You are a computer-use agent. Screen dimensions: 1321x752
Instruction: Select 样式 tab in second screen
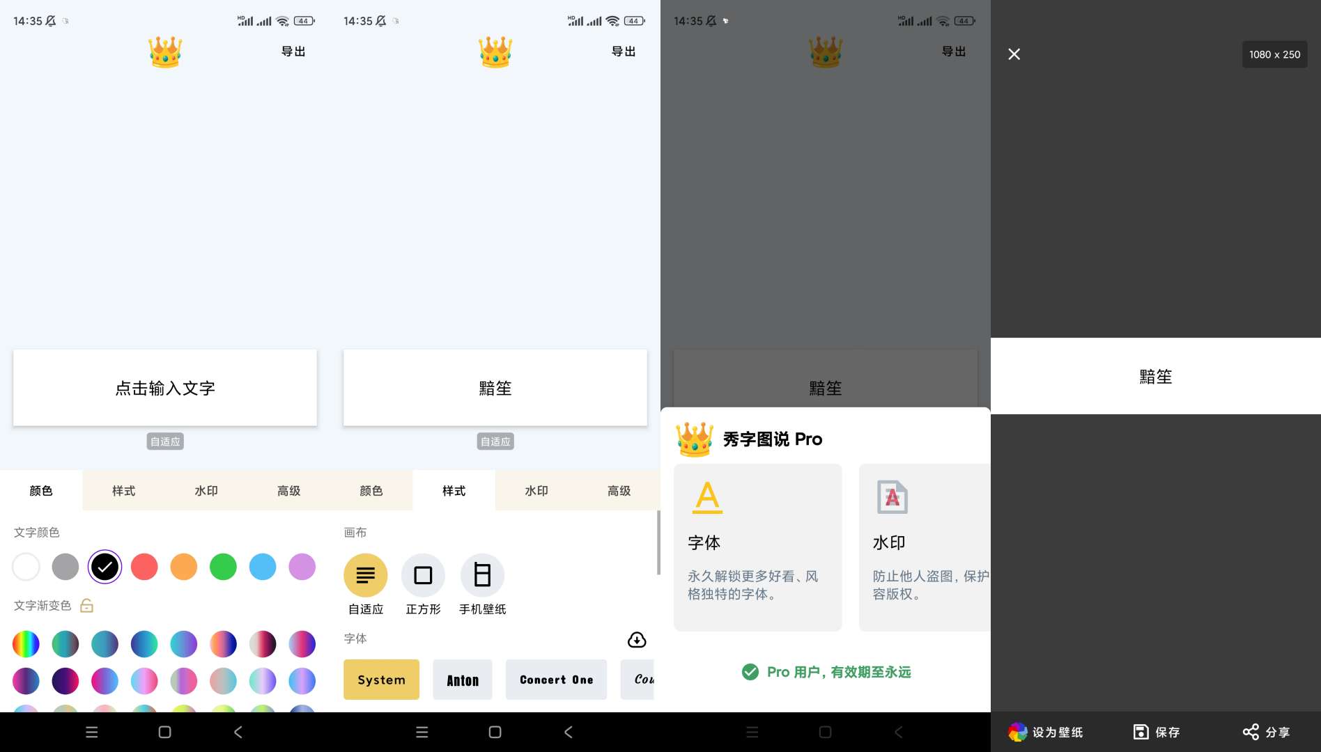tap(454, 491)
